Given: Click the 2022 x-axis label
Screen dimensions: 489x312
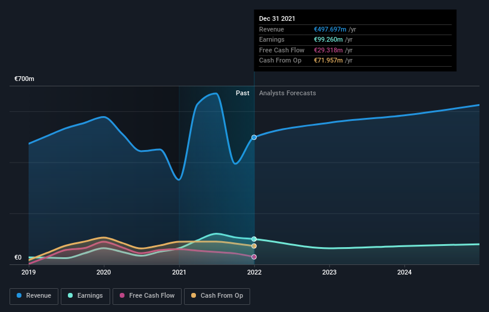Looking at the screenshot, I should (x=254, y=273).
